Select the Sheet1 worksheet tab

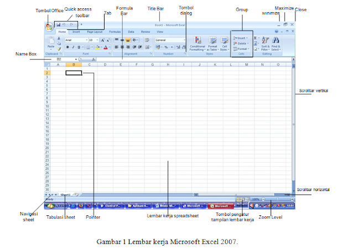coord(65,195)
